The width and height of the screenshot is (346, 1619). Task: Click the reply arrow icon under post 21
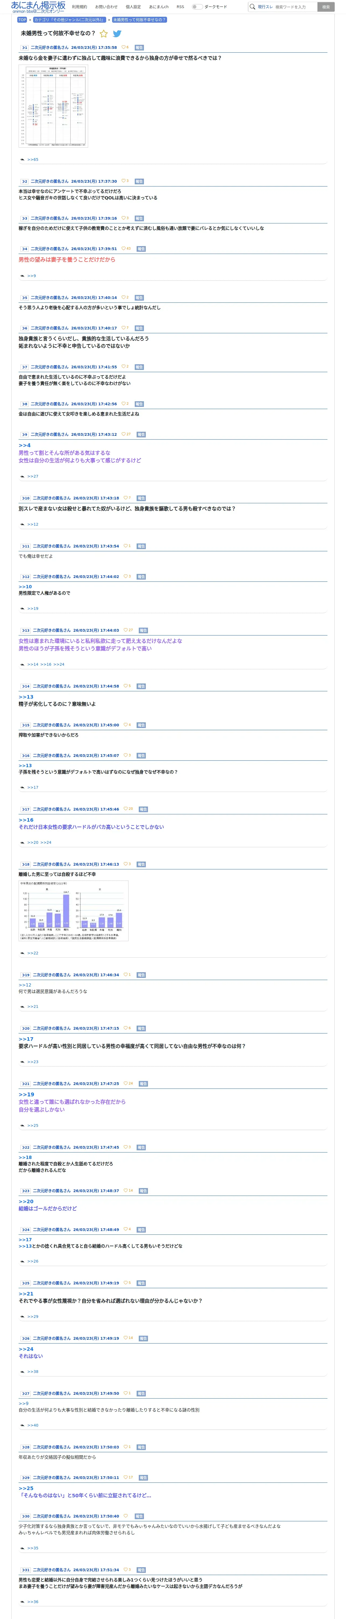23,1126
